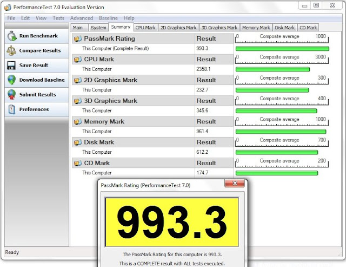Click the Compare Results button label
Screen dimensions: 346x267
point(40,50)
